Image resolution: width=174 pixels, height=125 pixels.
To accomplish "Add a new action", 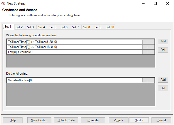I will [x=163, y=80].
